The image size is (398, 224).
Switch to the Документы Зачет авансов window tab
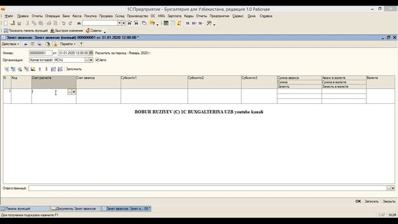[x=76, y=208]
